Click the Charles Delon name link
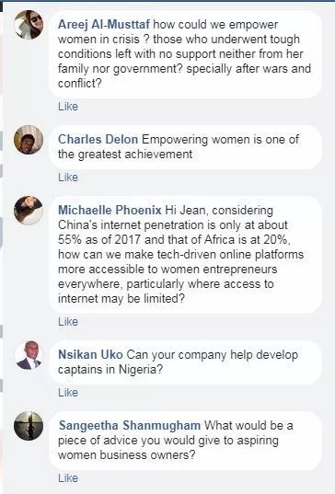This screenshot has width=335, height=494. pos(98,139)
